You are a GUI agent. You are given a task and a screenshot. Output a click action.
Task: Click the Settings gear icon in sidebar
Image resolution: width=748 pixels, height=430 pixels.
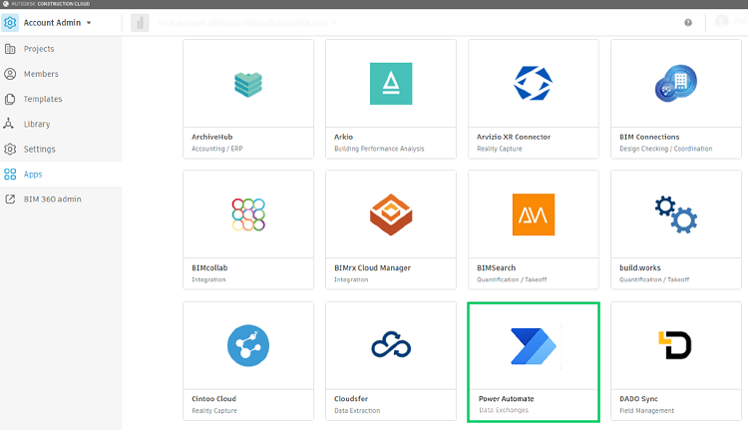tap(10, 149)
